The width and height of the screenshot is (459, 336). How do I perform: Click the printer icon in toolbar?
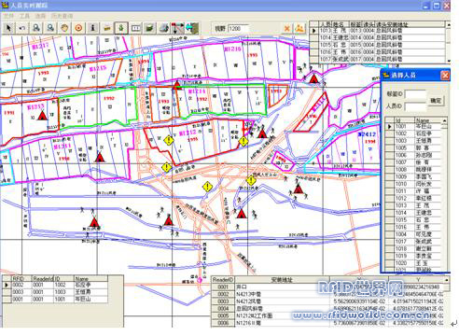pos(164,28)
